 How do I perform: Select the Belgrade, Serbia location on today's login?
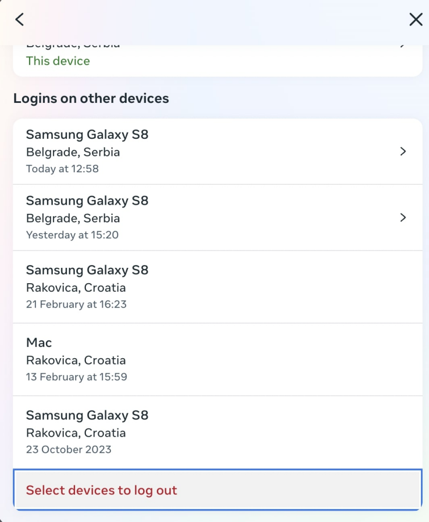tap(73, 152)
